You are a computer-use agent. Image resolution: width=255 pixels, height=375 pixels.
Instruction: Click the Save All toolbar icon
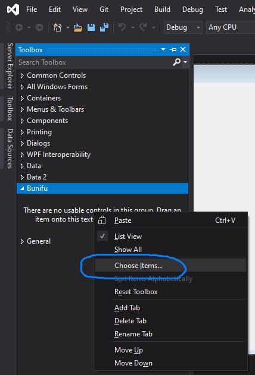[x=104, y=27]
